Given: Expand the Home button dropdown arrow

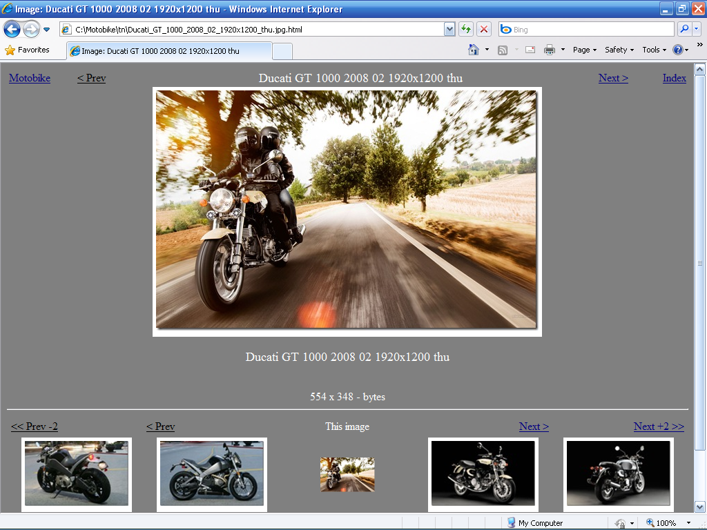Looking at the screenshot, I should pos(487,50).
